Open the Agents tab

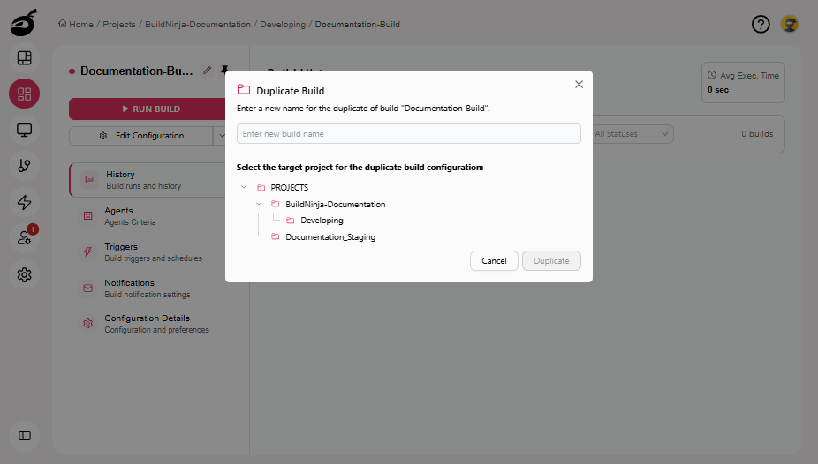(148, 215)
